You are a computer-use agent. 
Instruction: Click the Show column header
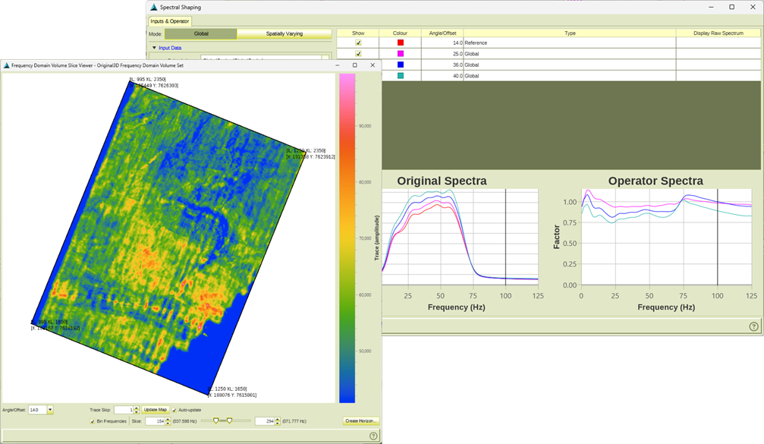[x=358, y=33]
